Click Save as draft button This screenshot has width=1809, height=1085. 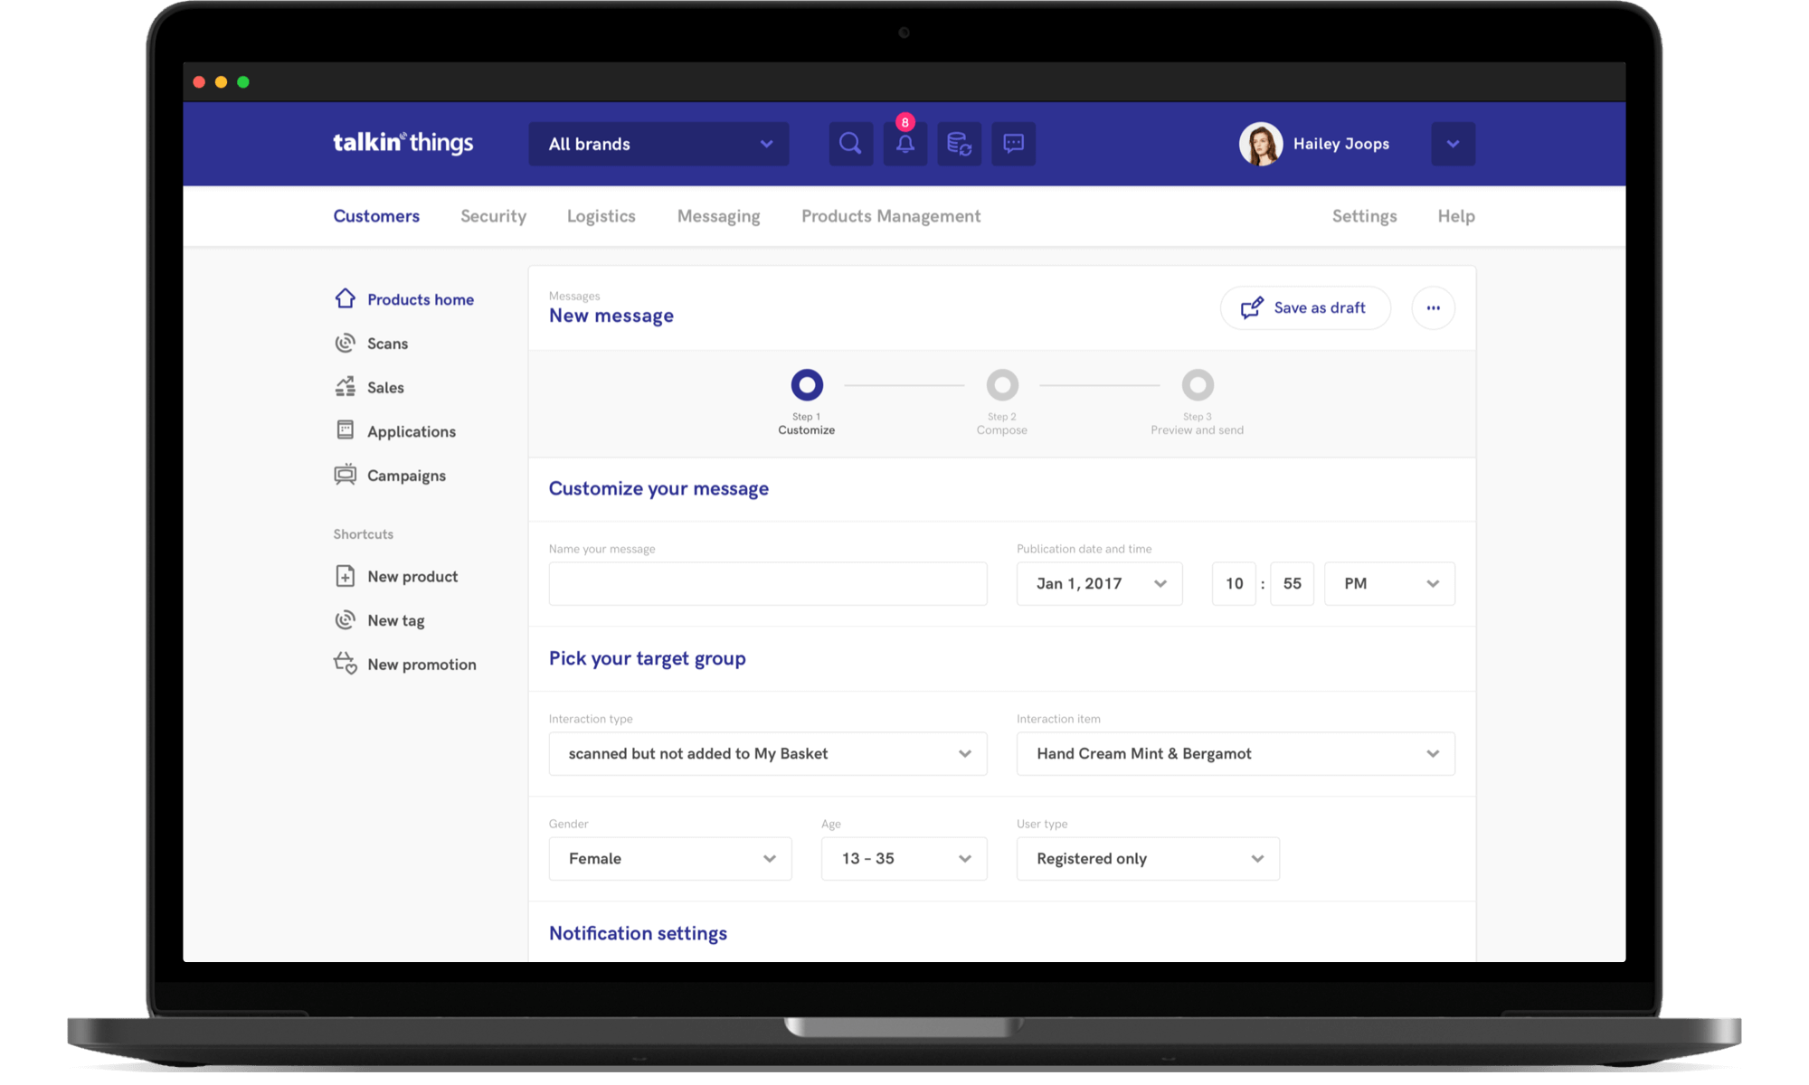tap(1305, 308)
